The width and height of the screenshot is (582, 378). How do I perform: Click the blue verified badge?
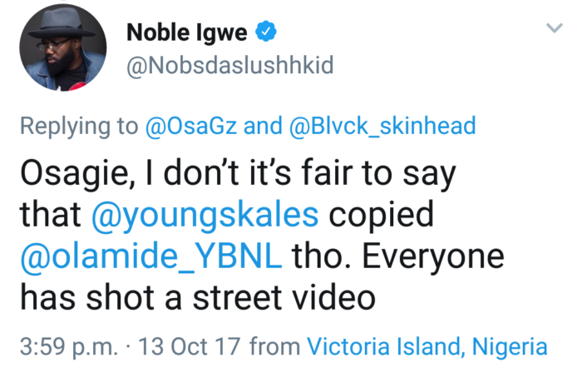[266, 32]
